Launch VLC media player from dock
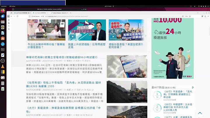Viewport: 210px width, 118px height. tap(3, 66)
